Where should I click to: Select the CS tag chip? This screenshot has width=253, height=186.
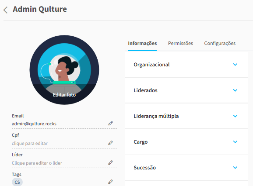click(17, 182)
